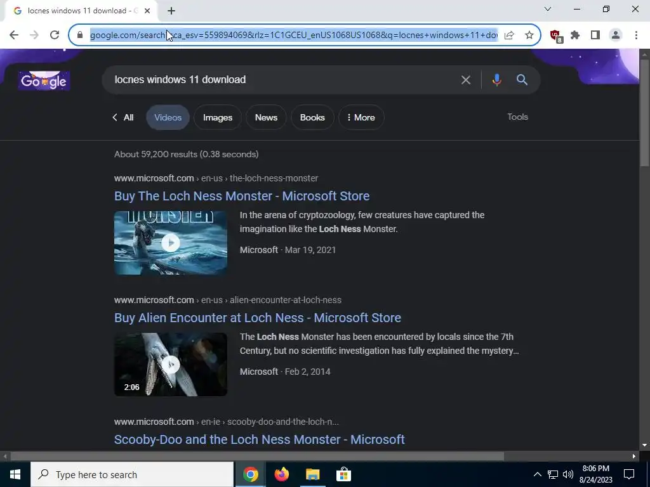Screen dimensions: 650x487
Task: Reload the page with the refresh icon
Action: 55,36
